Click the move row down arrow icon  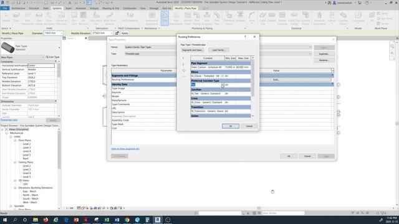point(183,64)
